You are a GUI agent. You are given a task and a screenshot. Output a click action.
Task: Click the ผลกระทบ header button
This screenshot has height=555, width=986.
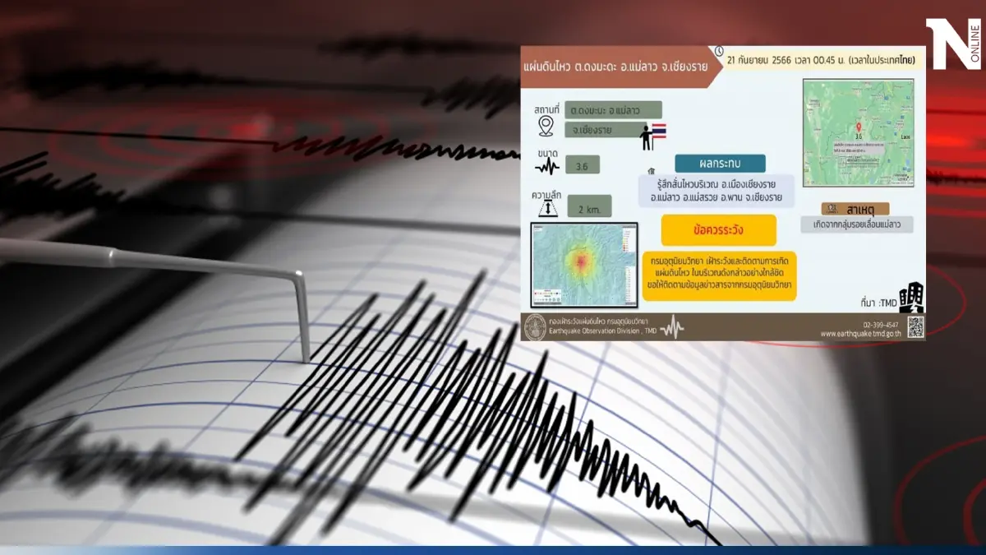point(720,163)
